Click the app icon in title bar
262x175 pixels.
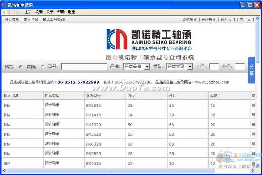[x=4, y=5]
